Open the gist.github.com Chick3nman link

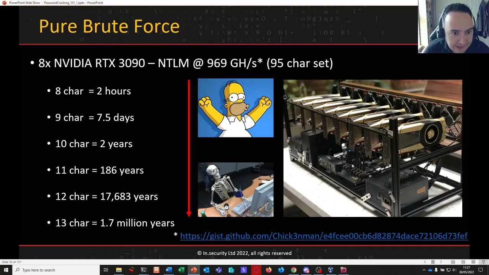click(x=324, y=236)
